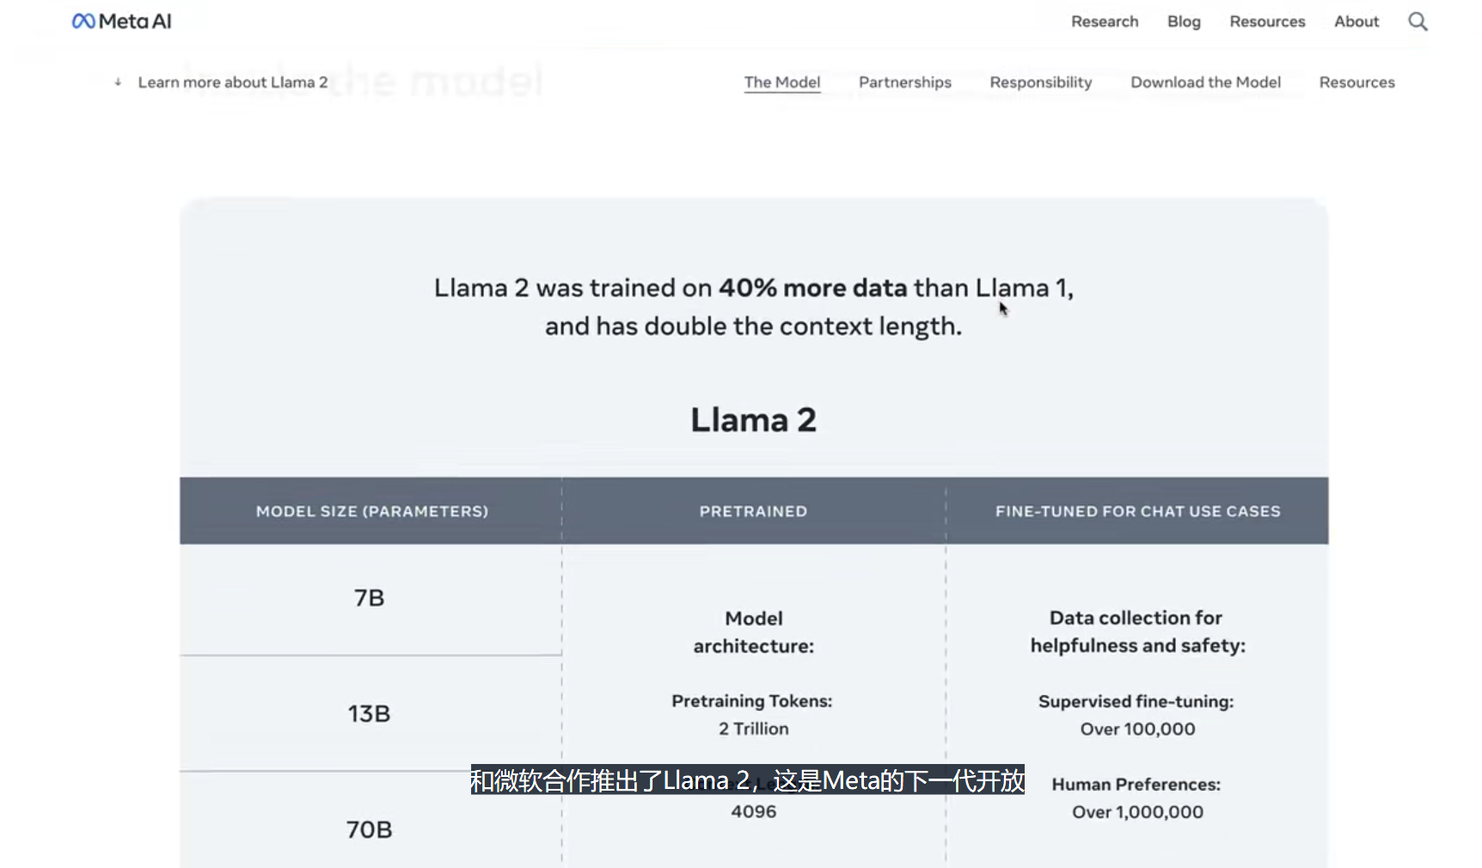The image size is (1482, 868).
Task: Open Download the Model link
Action: 1205,83
